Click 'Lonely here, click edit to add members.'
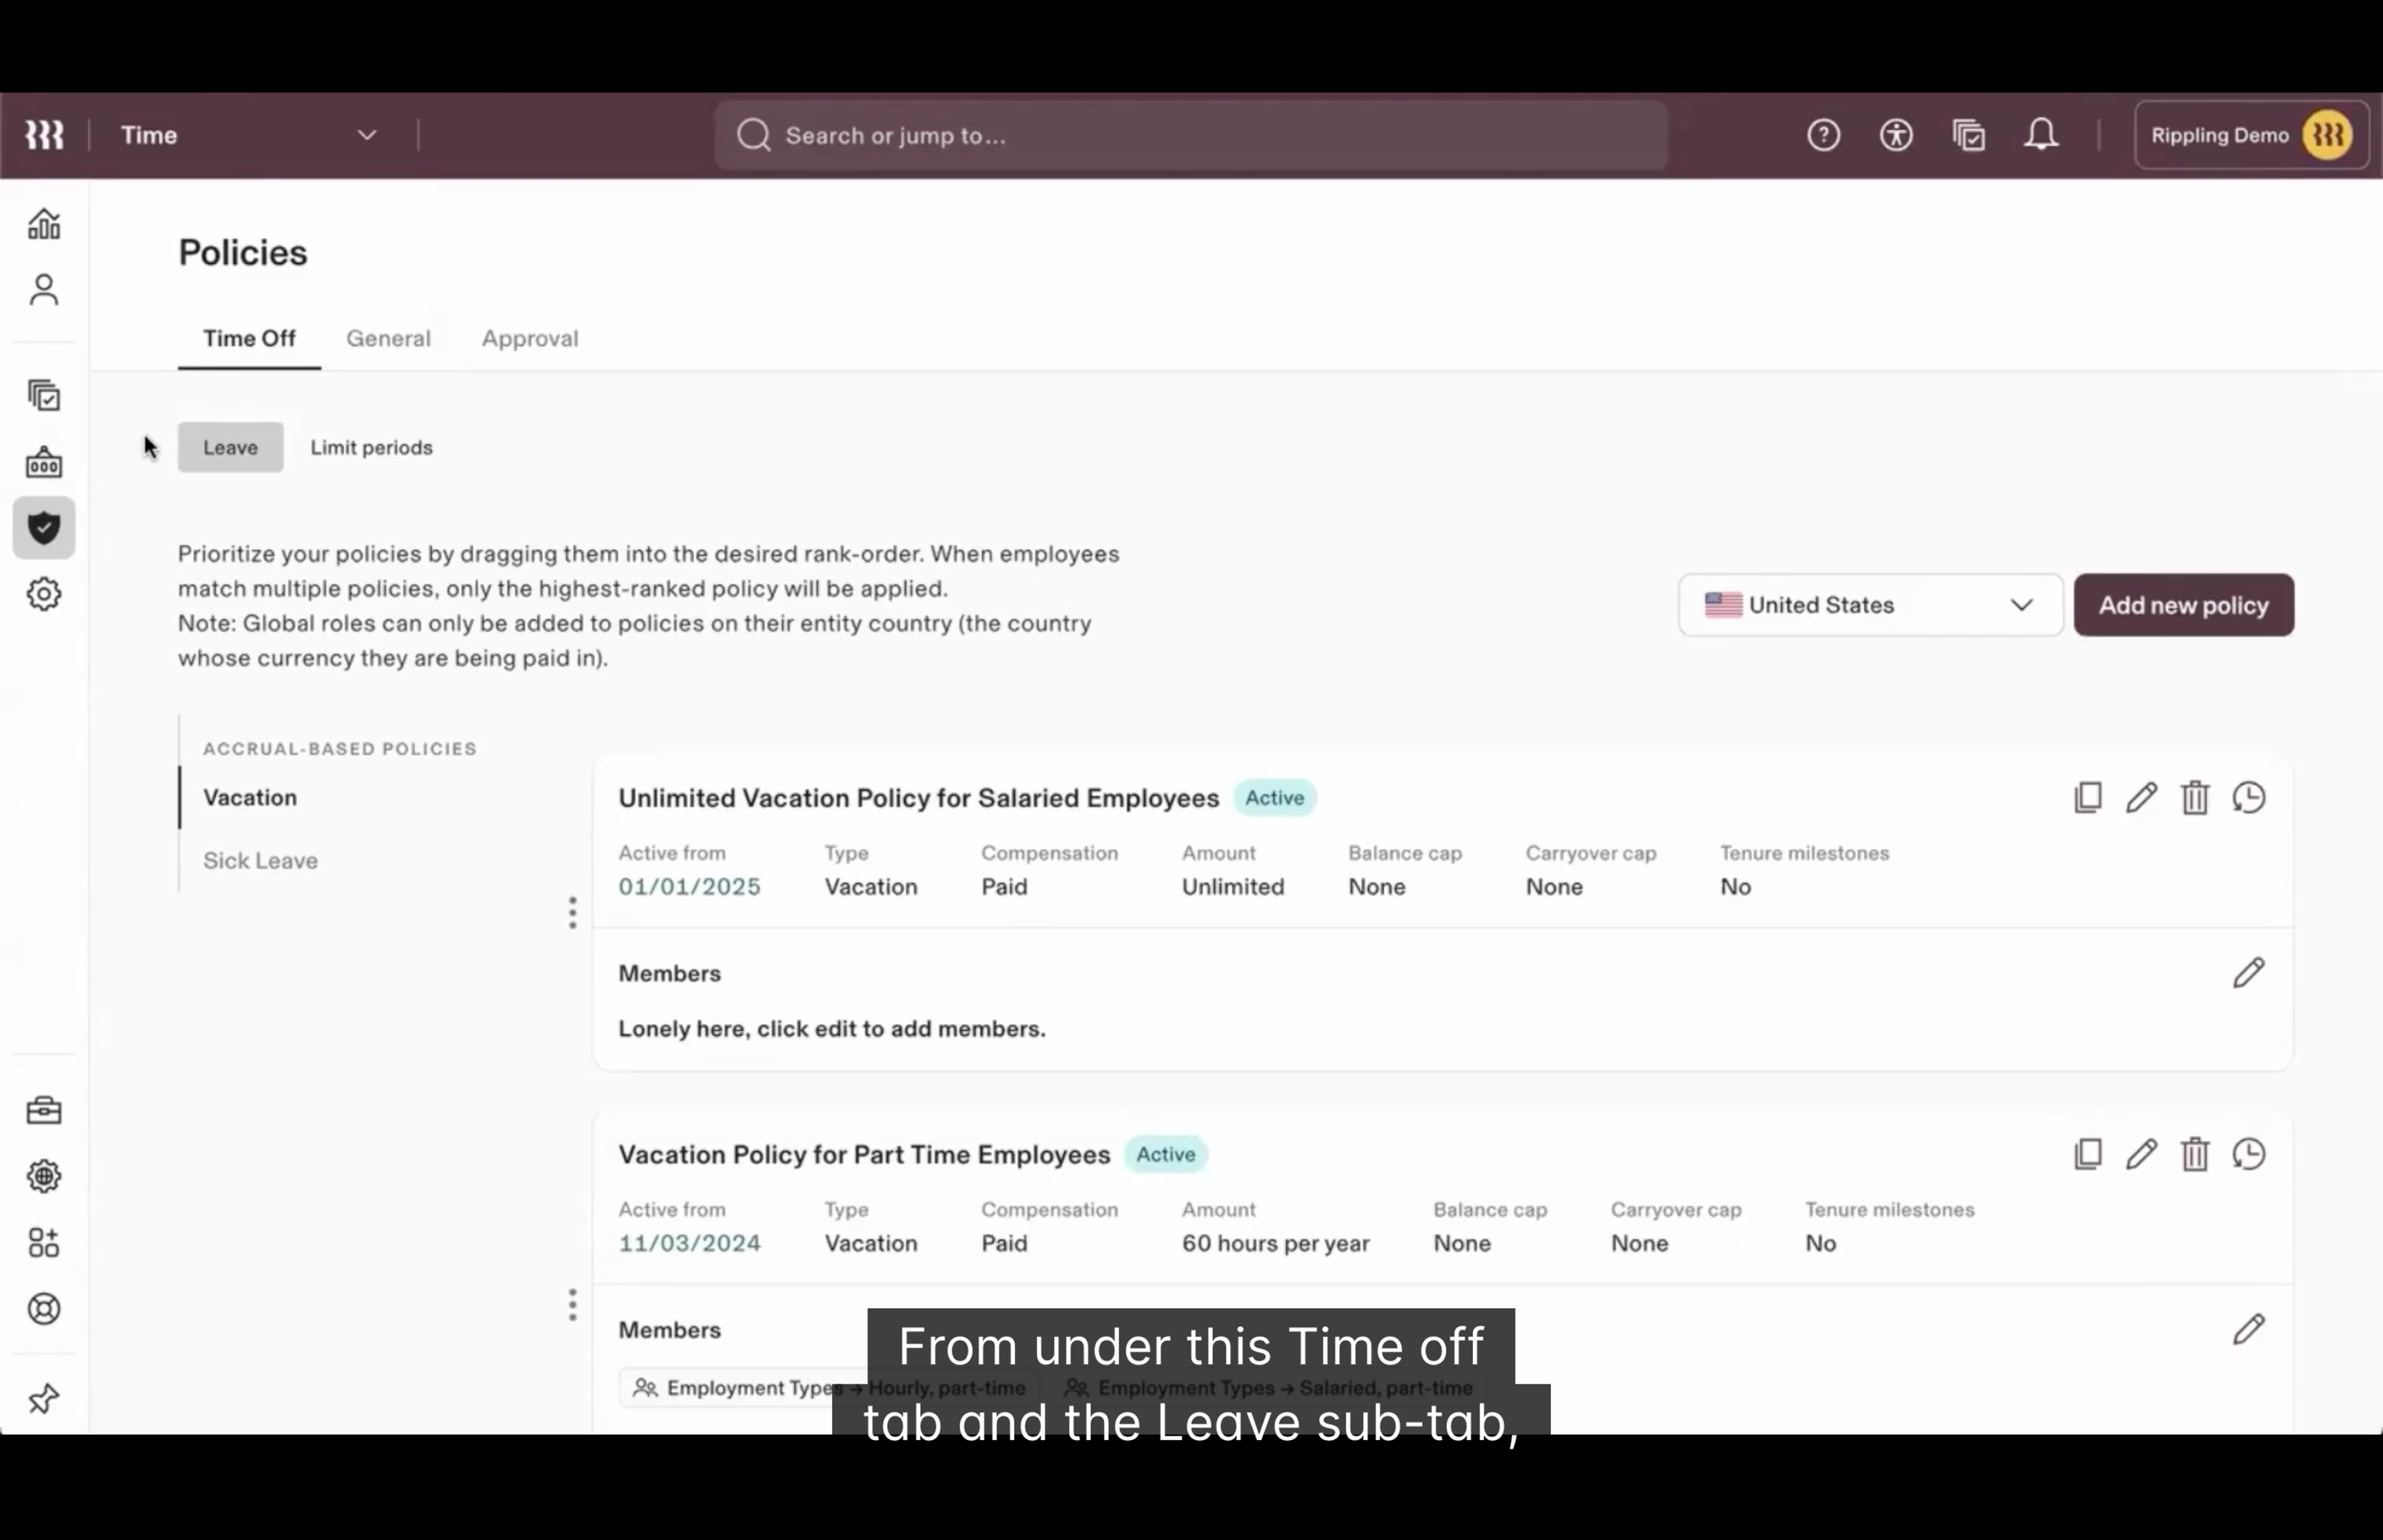The height and width of the screenshot is (1540, 2383). (832, 1029)
